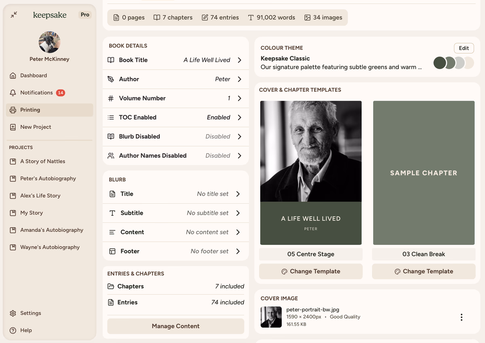Viewport: 485px width, 343px height.
Task: Click the Help question mark icon
Action: click(x=13, y=330)
